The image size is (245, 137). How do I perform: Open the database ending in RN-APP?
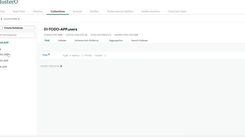(4, 54)
